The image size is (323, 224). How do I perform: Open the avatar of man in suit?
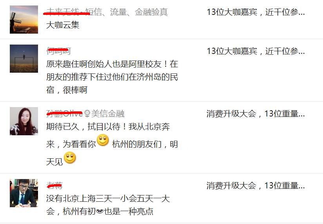(x=24, y=193)
